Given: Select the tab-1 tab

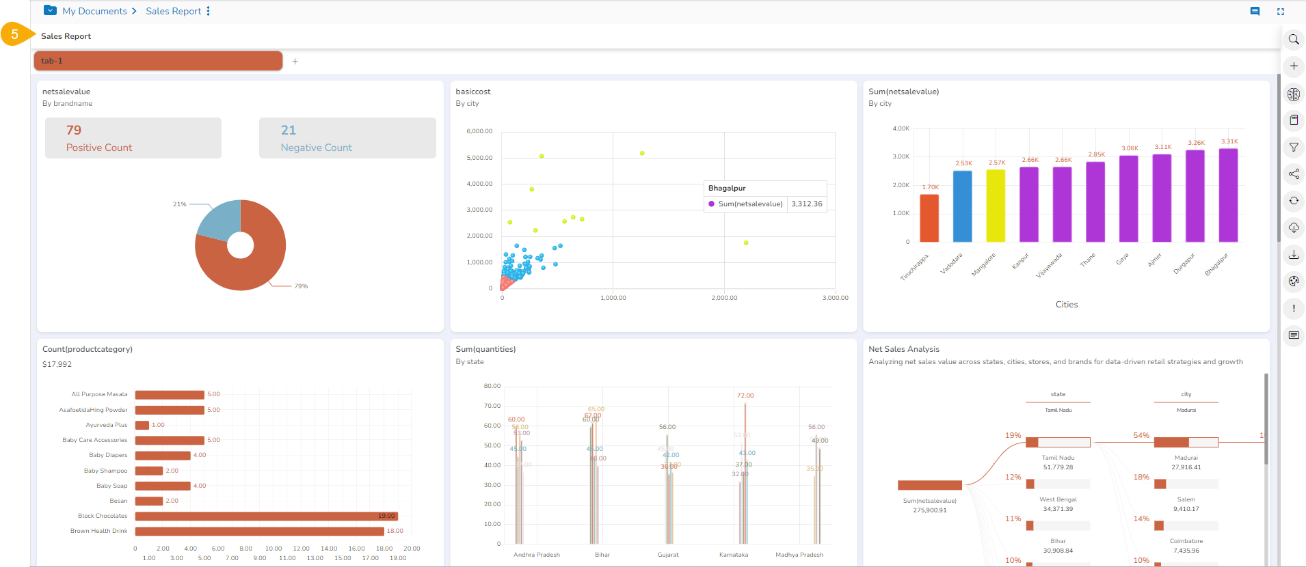Looking at the screenshot, I should coord(158,61).
